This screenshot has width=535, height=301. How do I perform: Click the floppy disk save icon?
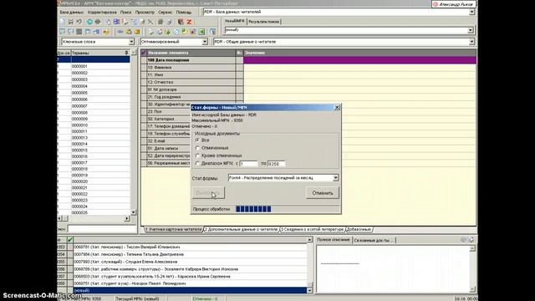tap(70, 22)
